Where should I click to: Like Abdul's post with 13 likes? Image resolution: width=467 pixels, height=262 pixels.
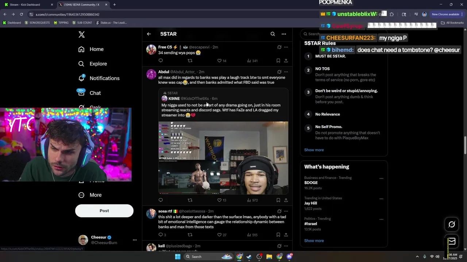222,200
